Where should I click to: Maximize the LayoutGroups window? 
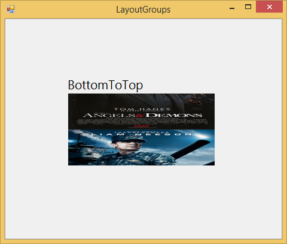(x=248, y=7)
